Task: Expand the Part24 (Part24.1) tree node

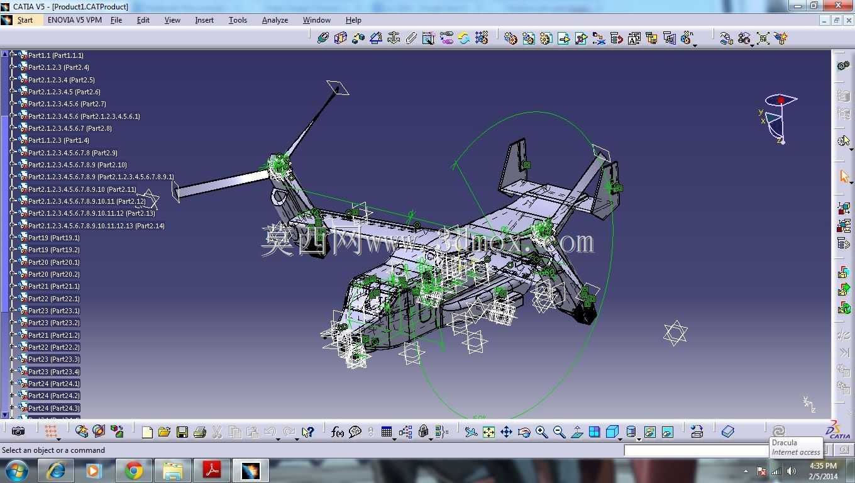Action: click(12, 384)
